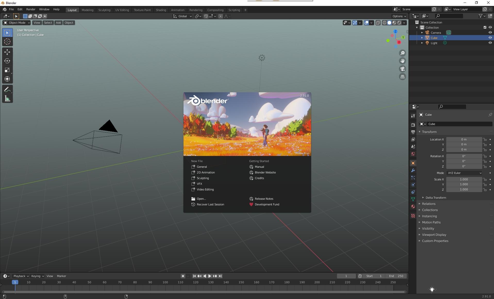The image size is (494, 299).
Task: Expand the Custom Properties panel
Action: coord(435,241)
